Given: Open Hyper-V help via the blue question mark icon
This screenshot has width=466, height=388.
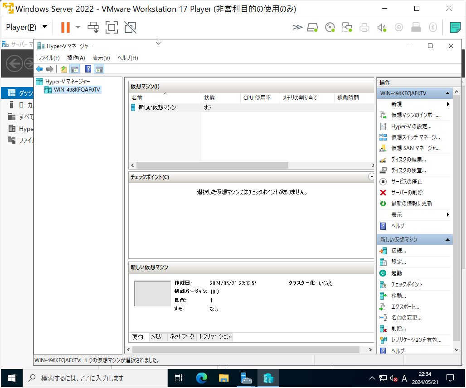Looking at the screenshot, I should click(x=87, y=69).
